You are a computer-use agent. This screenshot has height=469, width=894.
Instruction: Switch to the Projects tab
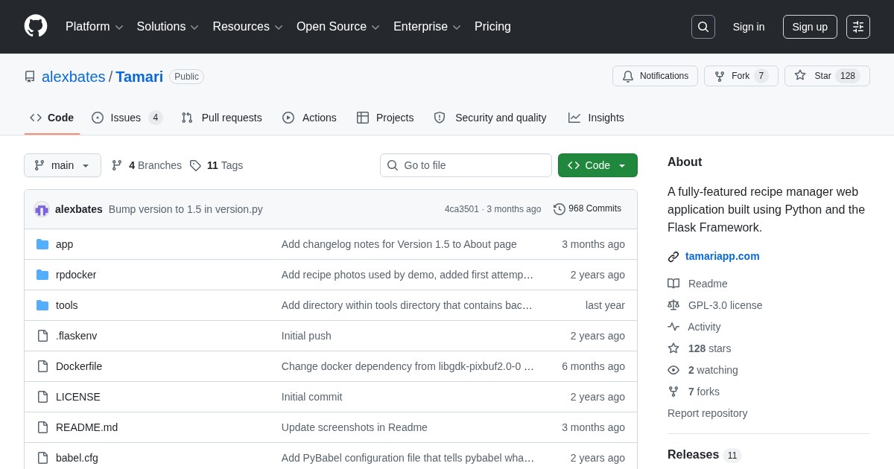click(385, 118)
